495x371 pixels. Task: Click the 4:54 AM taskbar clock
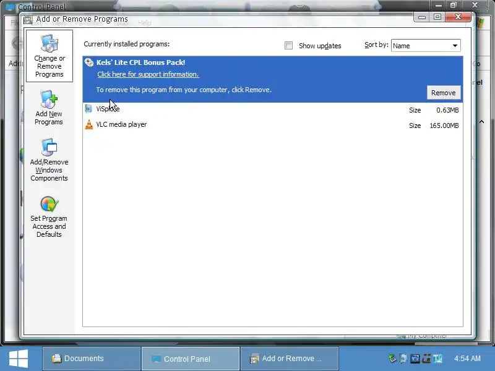point(467,359)
